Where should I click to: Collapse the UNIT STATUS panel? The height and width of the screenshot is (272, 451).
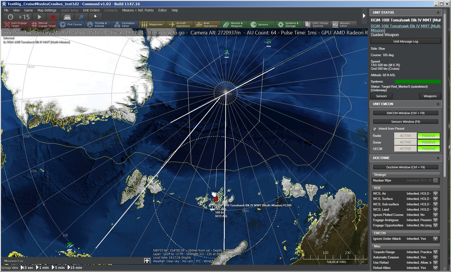(438, 12)
